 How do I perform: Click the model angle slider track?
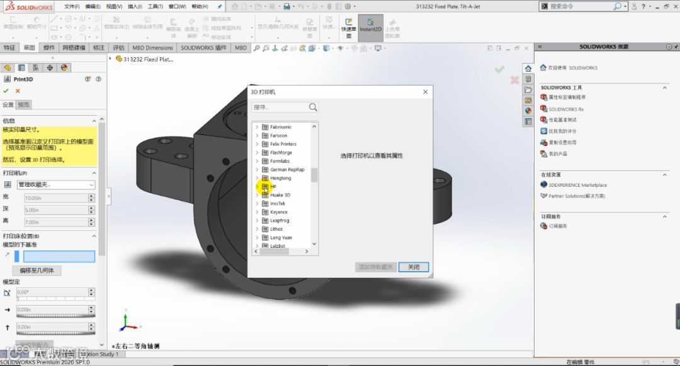coord(55,299)
